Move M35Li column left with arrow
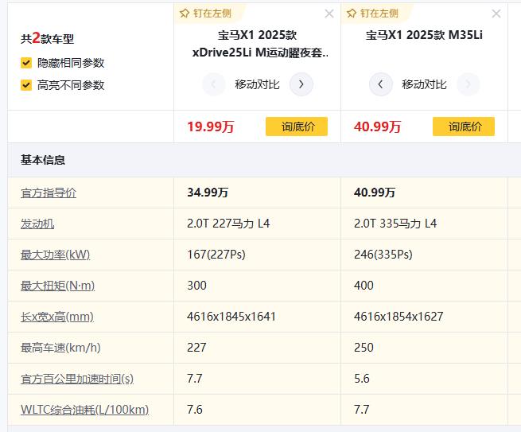The width and height of the screenshot is (521, 432). 381,84
